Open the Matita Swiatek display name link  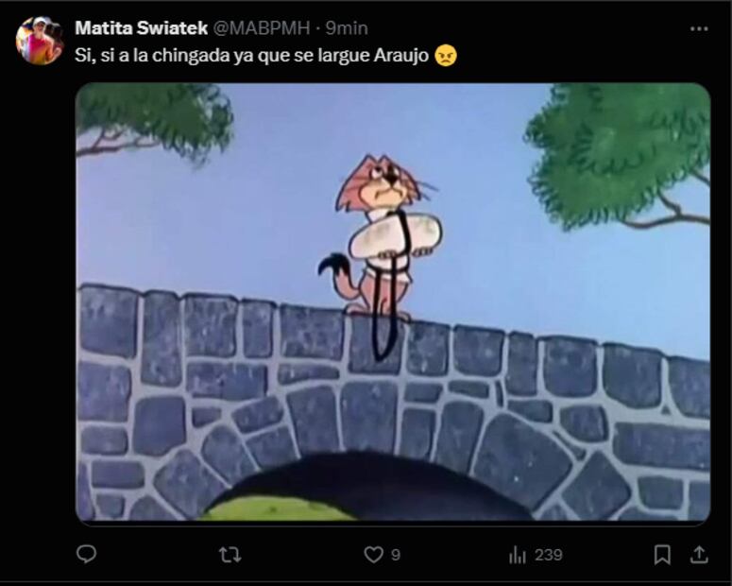[141, 28]
